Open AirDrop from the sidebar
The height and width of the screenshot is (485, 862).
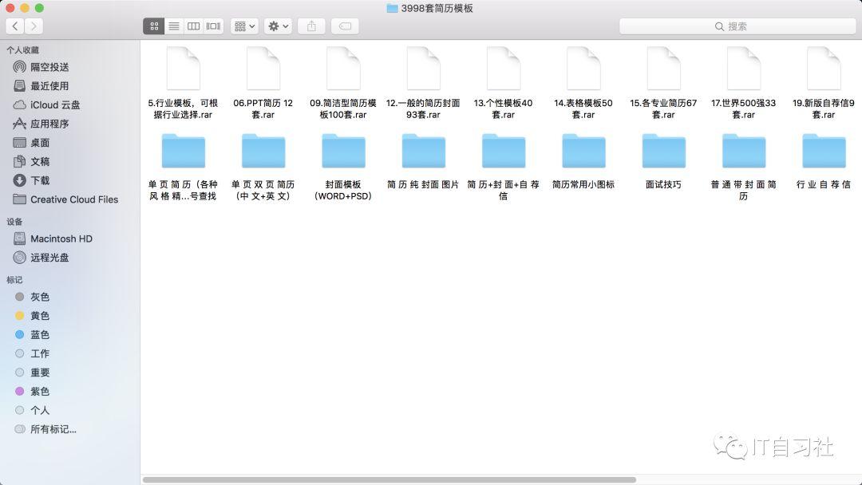tap(48, 68)
